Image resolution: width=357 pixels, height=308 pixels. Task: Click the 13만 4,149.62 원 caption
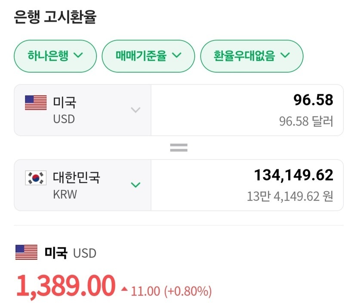[x=290, y=196]
